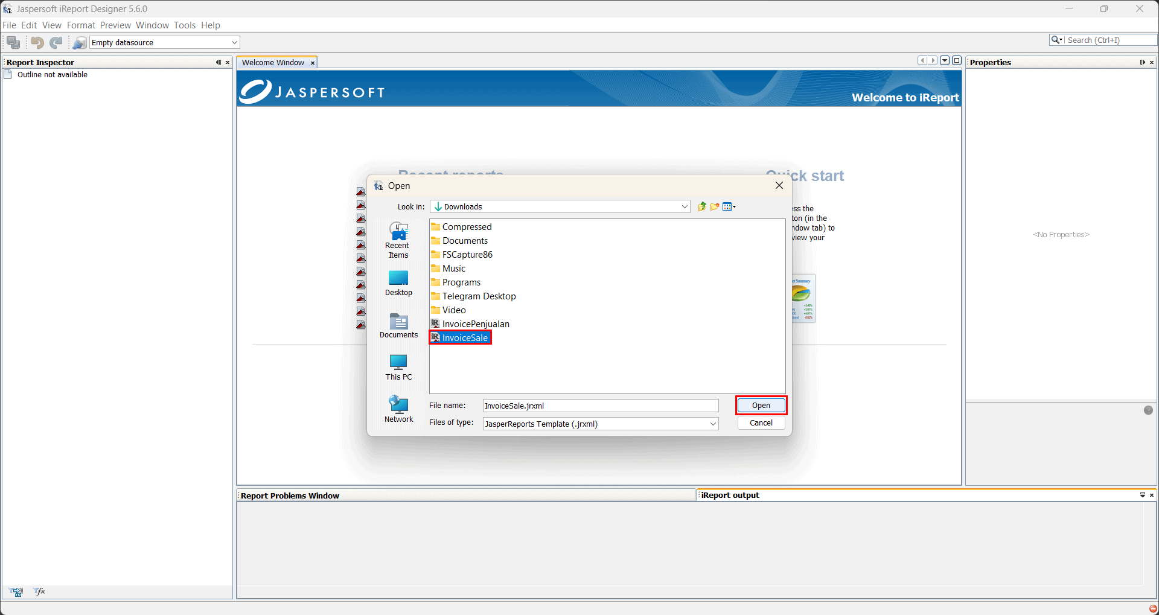Open the search options magnifier dropdown
This screenshot has height=615, width=1159.
tap(1057, 40)
